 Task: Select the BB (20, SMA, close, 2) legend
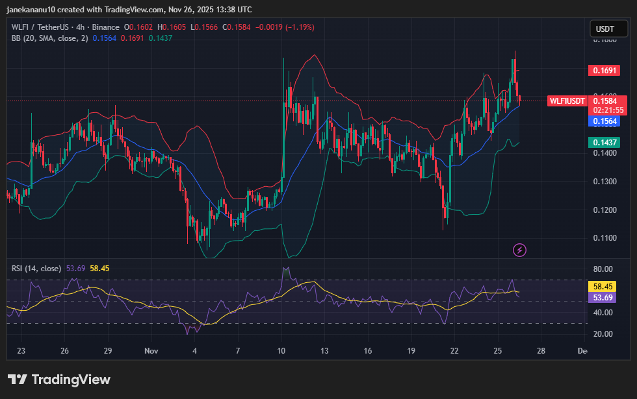(50, 38)
